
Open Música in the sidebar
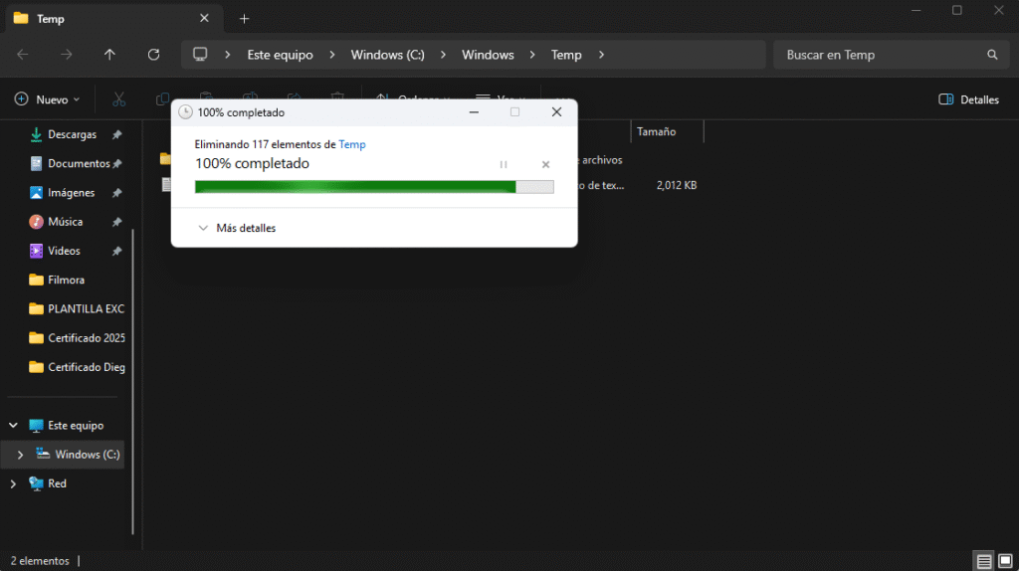(x=65, y=222)
